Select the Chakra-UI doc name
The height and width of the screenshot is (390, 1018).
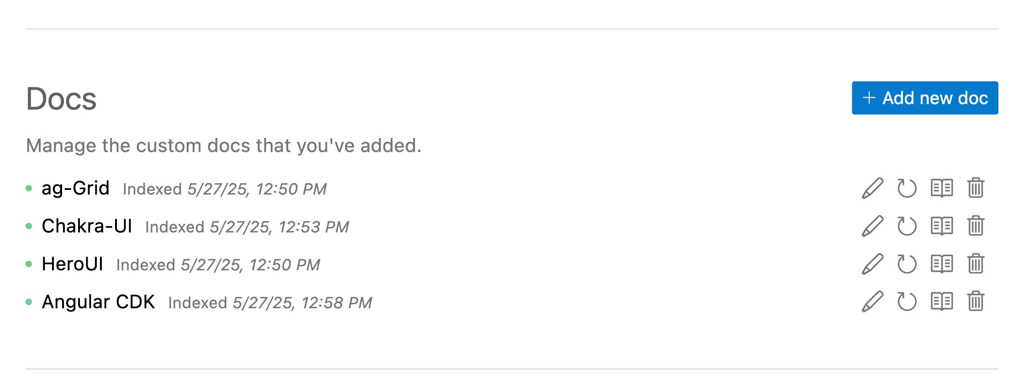[87, 226]
